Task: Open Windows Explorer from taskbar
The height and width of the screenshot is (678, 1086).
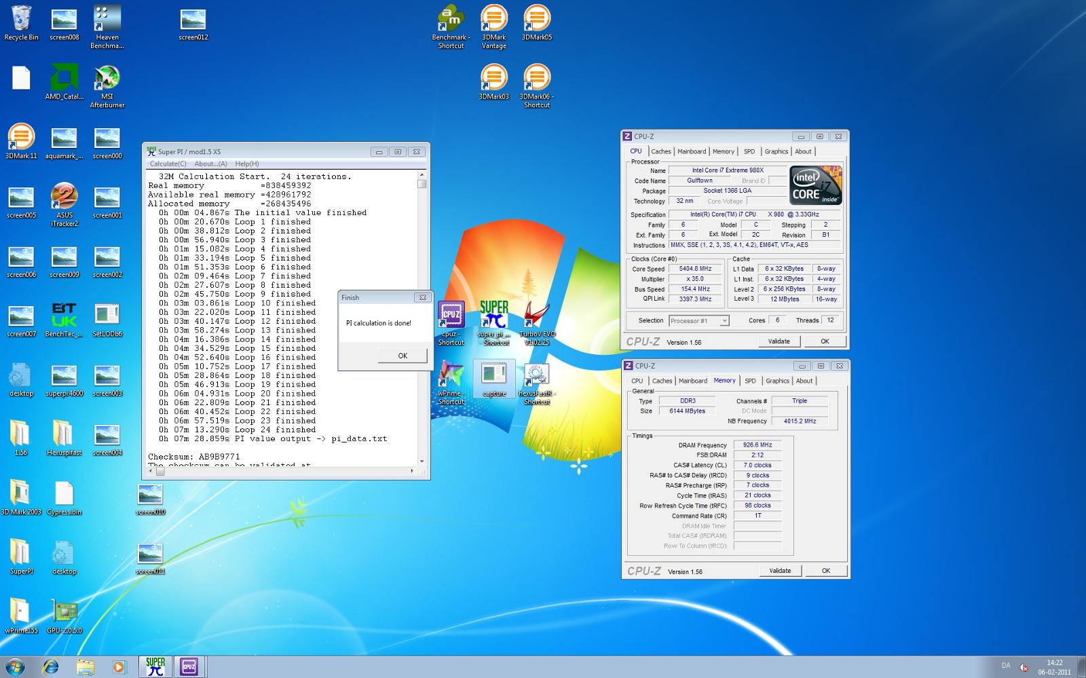Action: tap(85, 667)
